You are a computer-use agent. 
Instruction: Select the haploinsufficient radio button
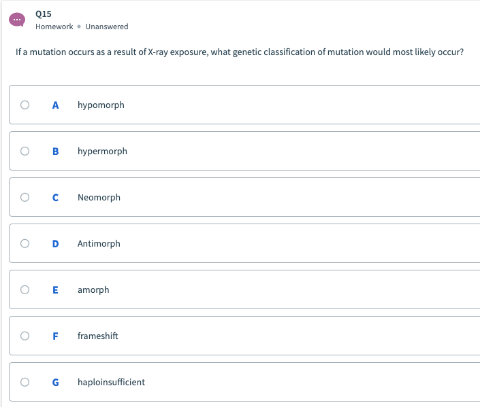[25, 383]
